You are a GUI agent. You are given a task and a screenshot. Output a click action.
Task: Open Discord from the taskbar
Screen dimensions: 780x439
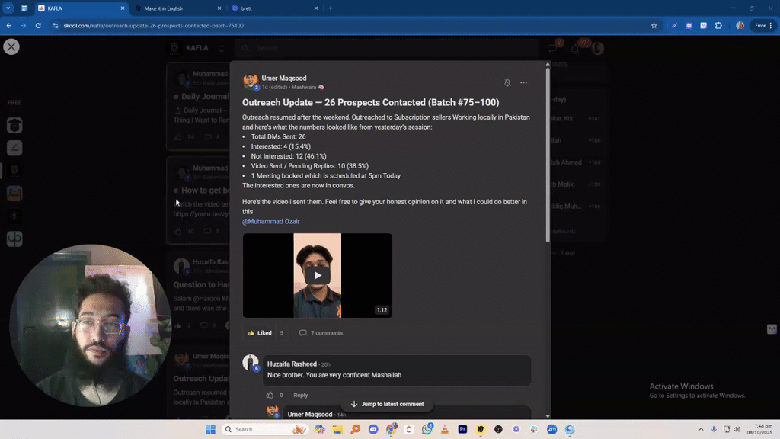pos(373,429)
